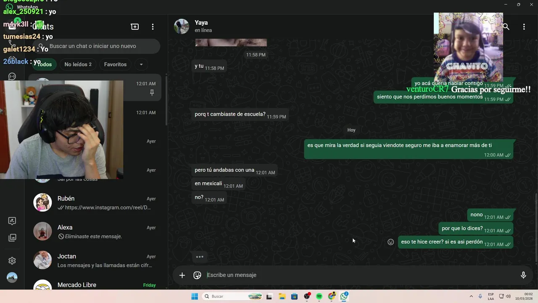Open Rubén's profile picture
Screen dimensions: 538x303
click(x=42, y=202)
